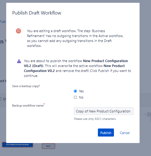The width and height of the screenshot is (151, 156).
Task: Click the 'Save a backup copy?' label
Action: pos(26,86)
